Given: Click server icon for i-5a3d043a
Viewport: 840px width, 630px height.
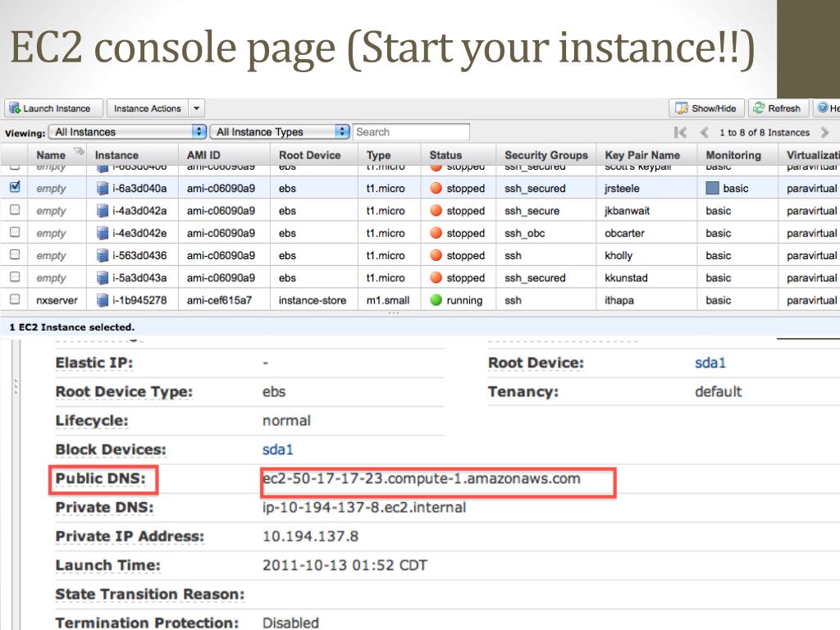Looking at the screenshot, I should (103, 277).
